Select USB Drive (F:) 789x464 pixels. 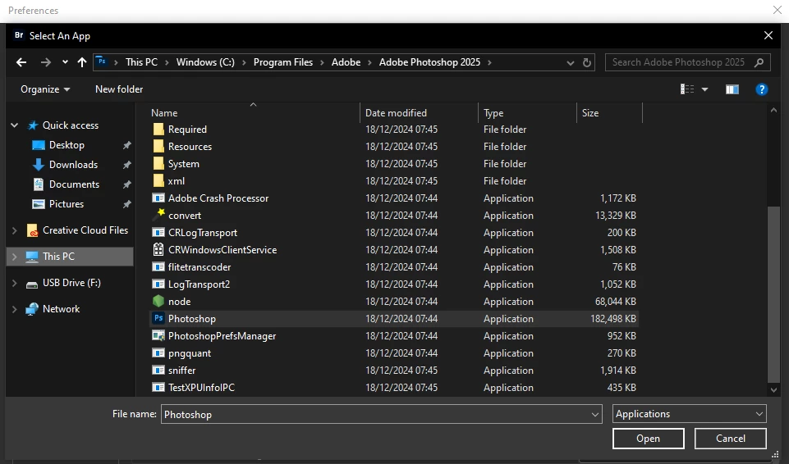(x=71, y=283)
